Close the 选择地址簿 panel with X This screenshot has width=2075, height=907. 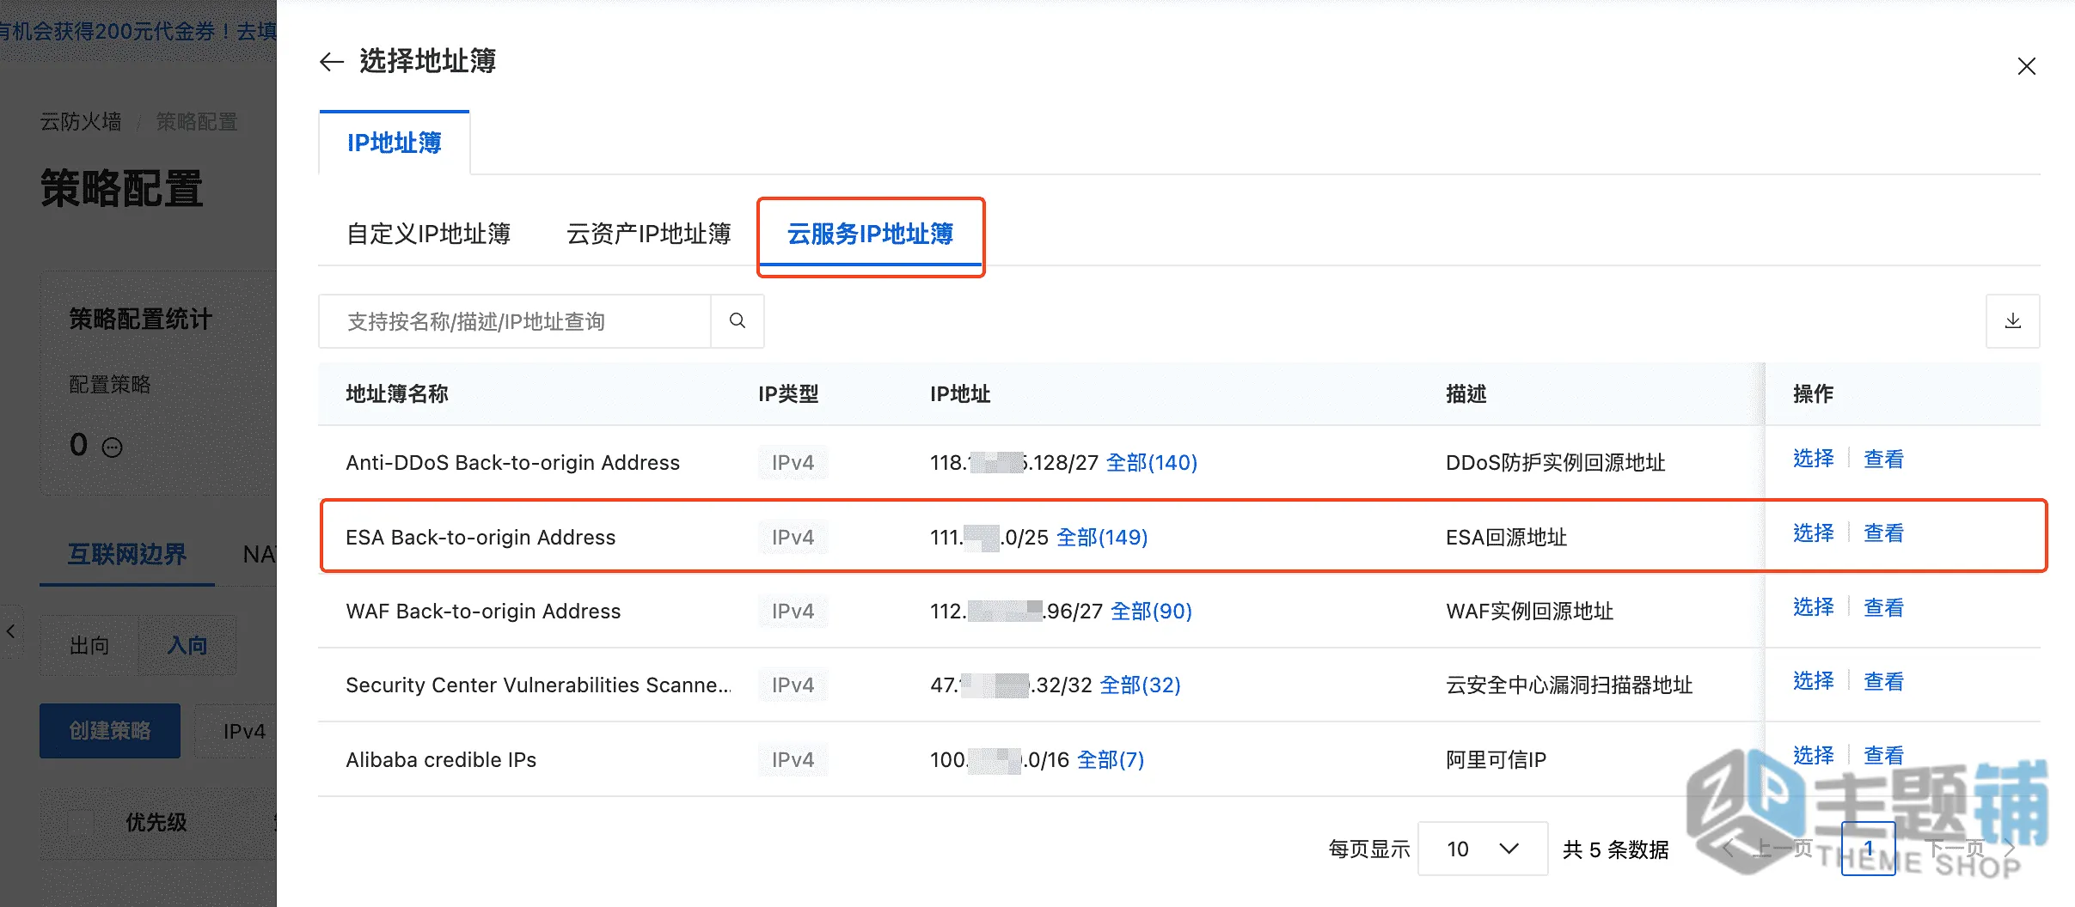(x=2026, y=66)
